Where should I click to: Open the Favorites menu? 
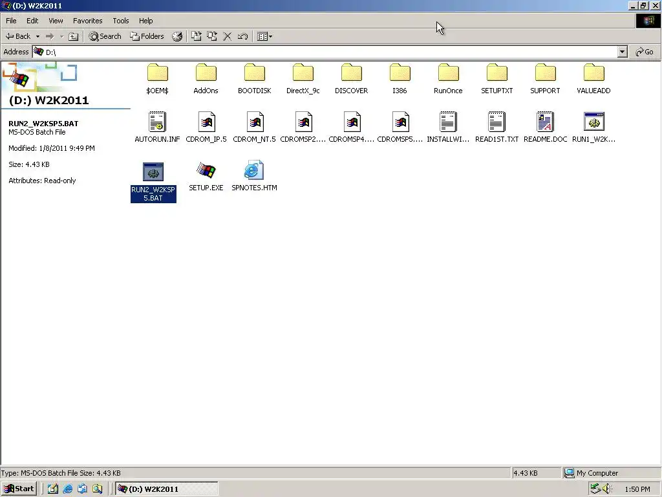click(x=87, y=21)
